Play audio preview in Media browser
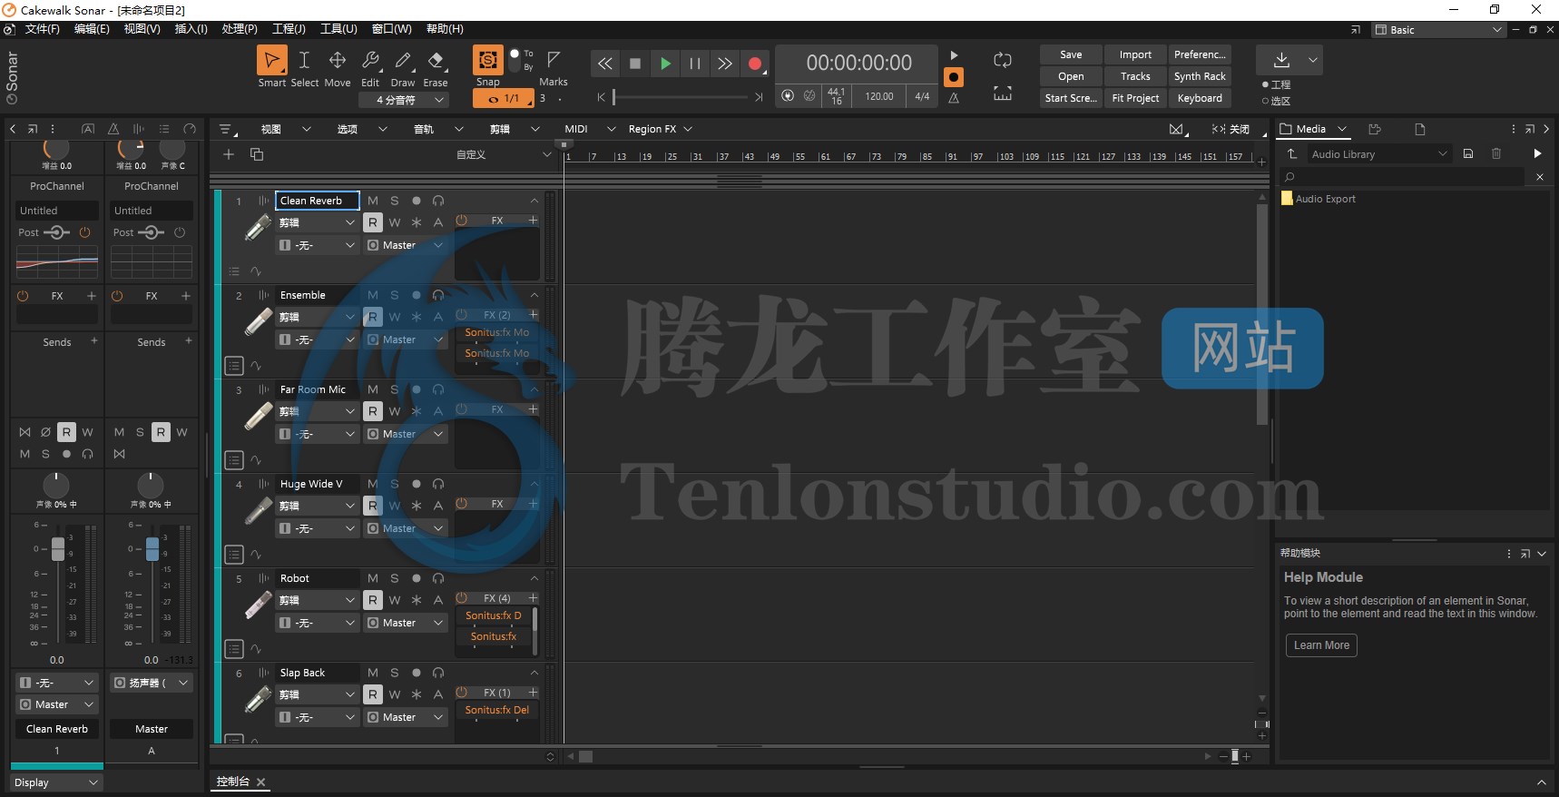This screenshot has height=797, width=1559. (1537, 154)
